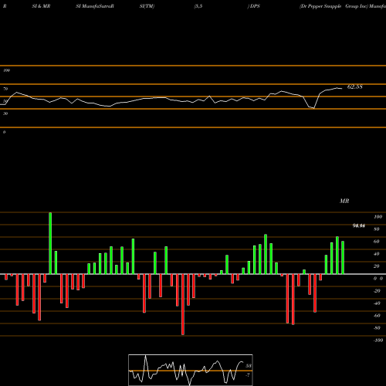Click the MR axis label -80
The height and width of the screenshot is (386, 386).
[x=377, y=328]
